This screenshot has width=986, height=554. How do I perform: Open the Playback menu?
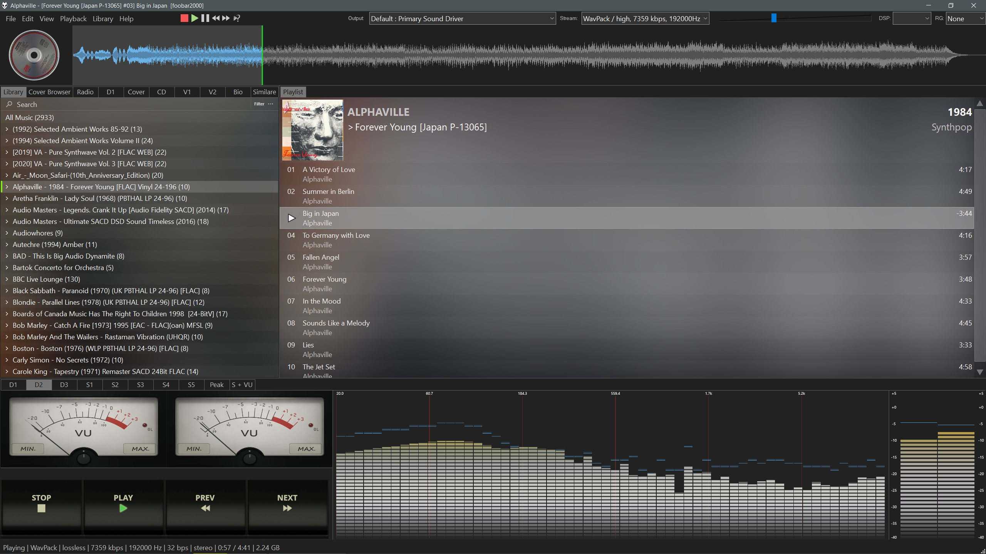(73, 18)
